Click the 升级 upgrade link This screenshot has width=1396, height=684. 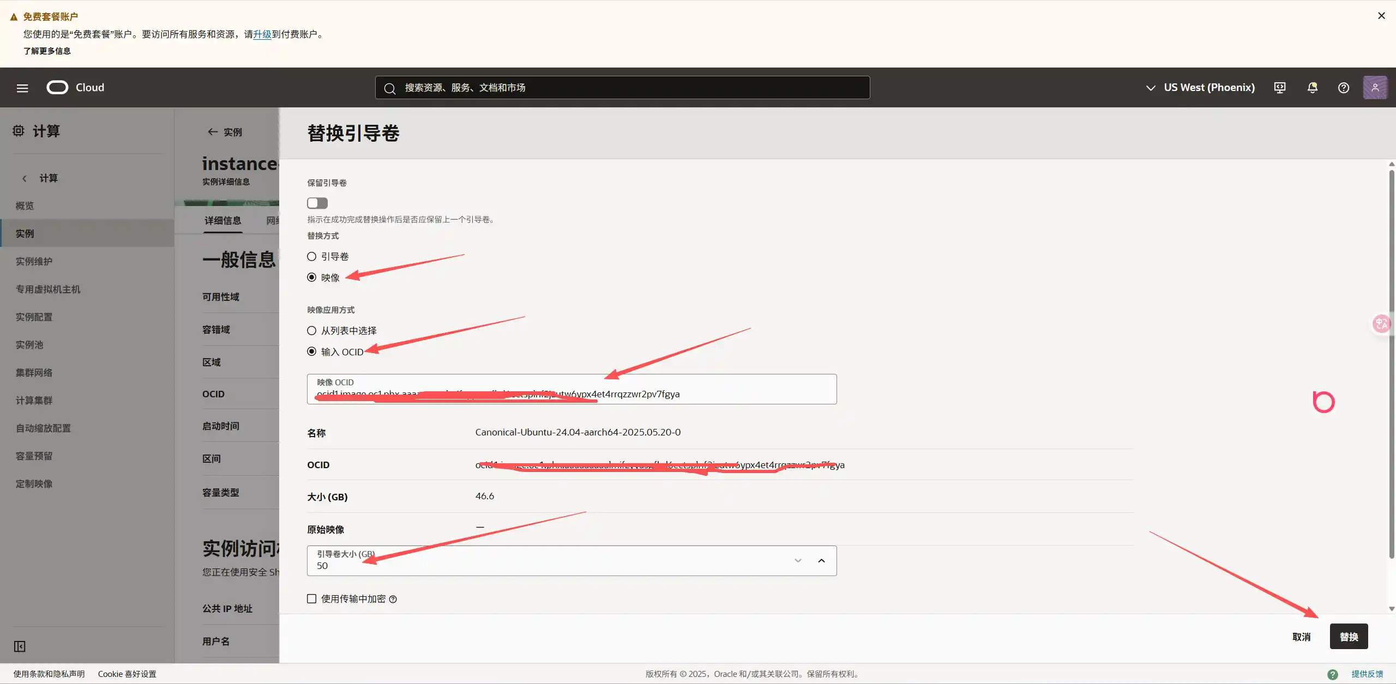(262, 34)
